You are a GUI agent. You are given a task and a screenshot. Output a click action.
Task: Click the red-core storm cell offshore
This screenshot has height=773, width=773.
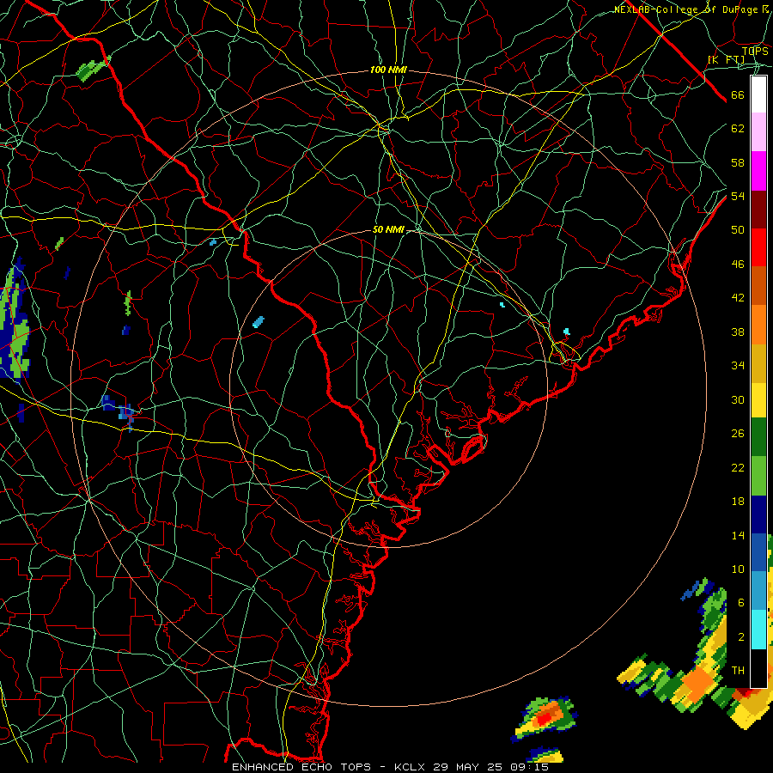pos(544,720)
